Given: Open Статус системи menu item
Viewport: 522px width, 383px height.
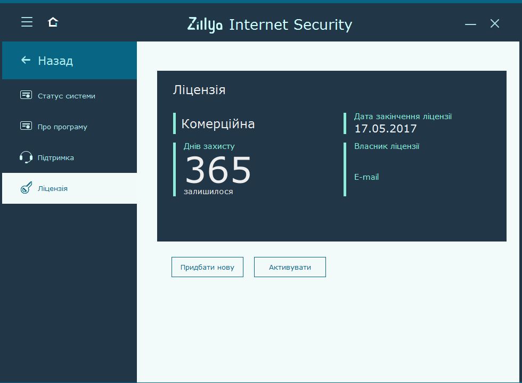Looking at the screenshot, I should tap(70, 96).
